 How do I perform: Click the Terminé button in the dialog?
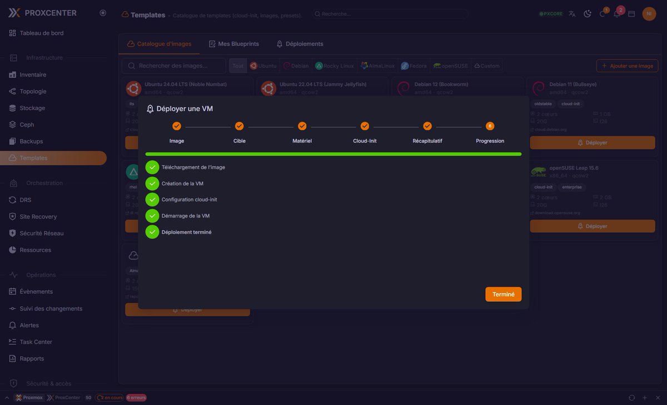pyautogui.click(x=504, y=294)
